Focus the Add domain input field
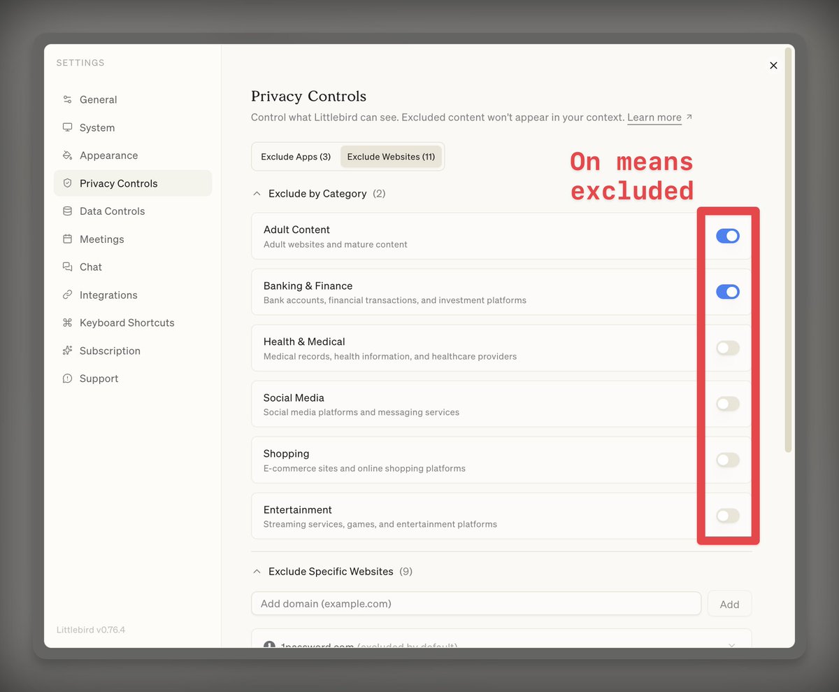Viewport: 839px width, 692px height. point(476,603)
